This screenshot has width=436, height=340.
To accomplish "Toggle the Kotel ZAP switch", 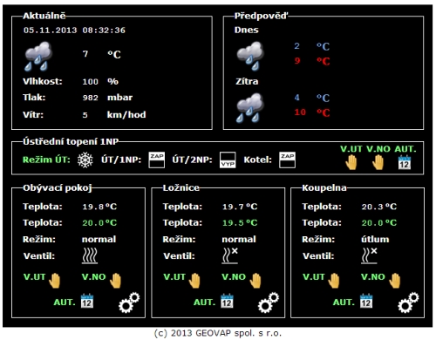I will coord(287,160).
